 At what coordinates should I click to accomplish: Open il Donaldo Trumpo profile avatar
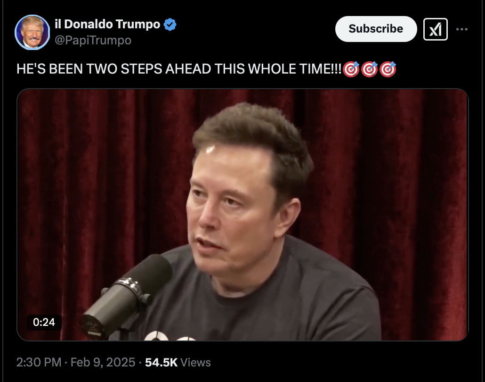tap(32, 32)
